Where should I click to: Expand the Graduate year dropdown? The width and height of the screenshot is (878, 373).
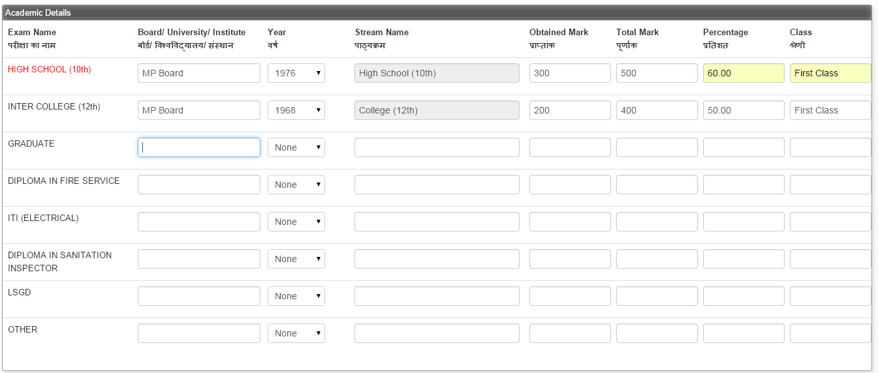point(296,147)
